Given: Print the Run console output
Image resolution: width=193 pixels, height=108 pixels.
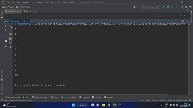Looking at the screenshot, I should coord(11,43).
